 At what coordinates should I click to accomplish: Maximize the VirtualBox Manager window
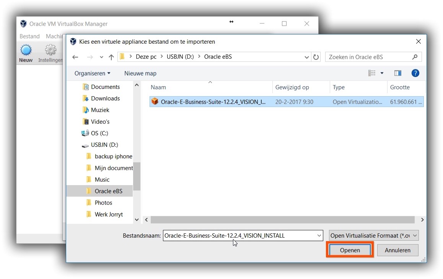coord(284,24)
